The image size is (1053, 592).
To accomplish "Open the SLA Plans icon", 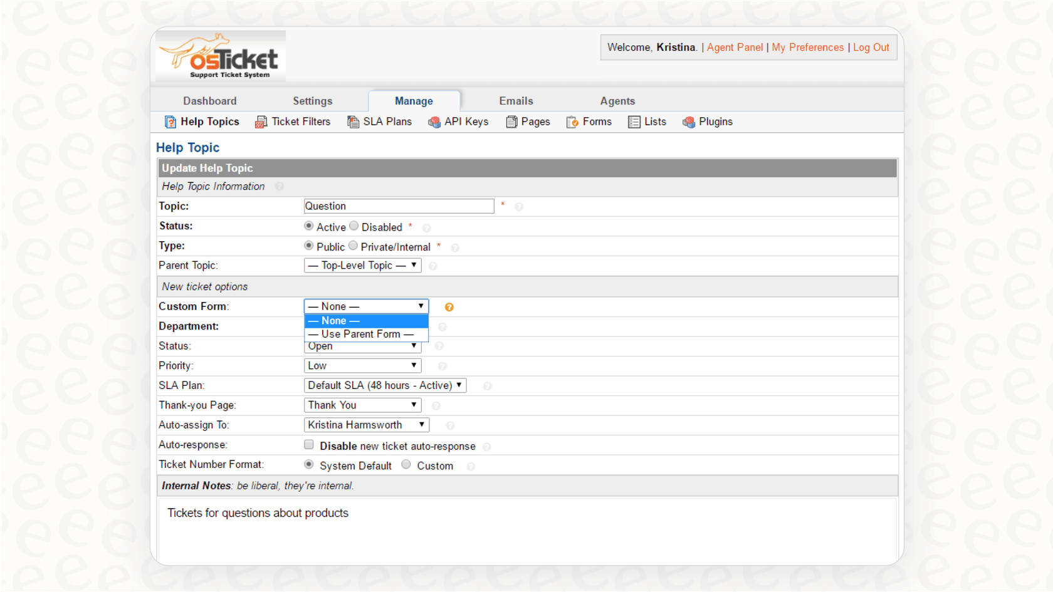I will [353, 122].
